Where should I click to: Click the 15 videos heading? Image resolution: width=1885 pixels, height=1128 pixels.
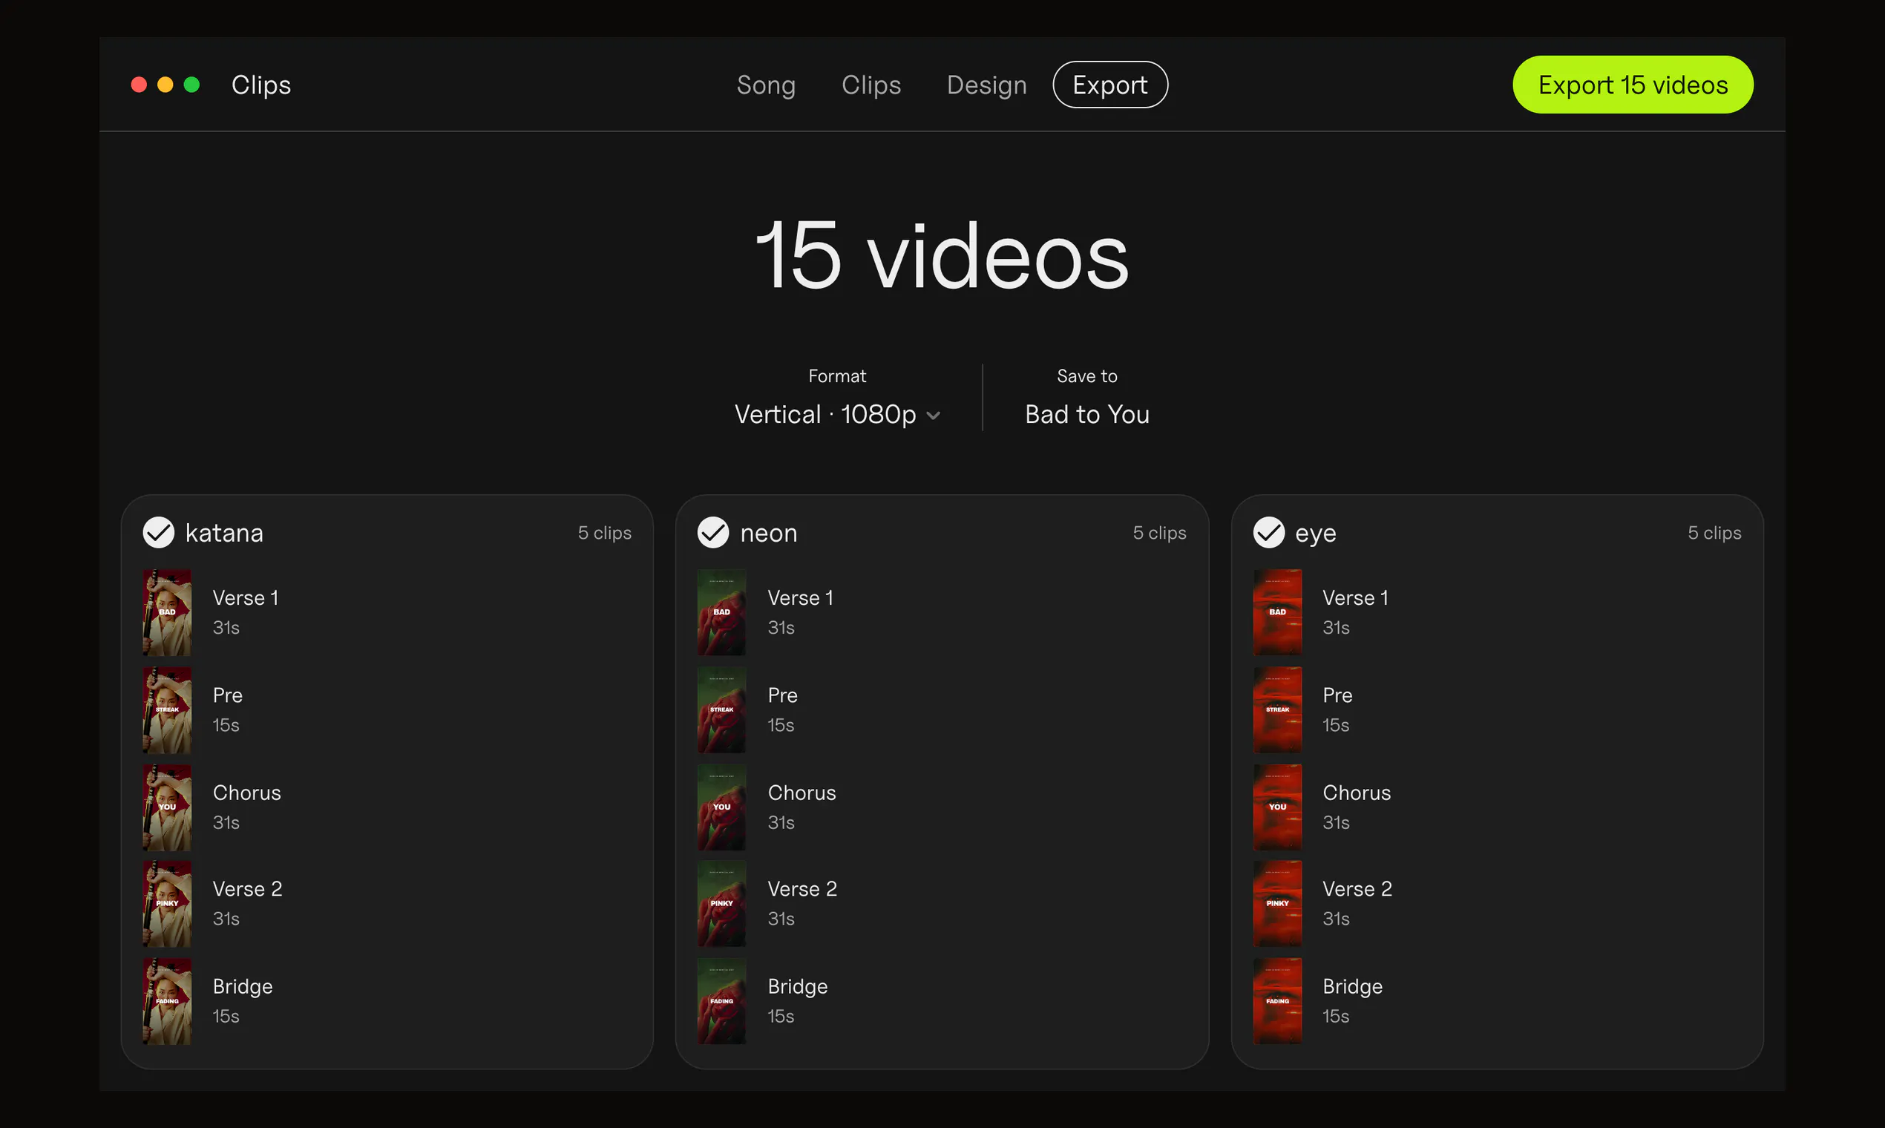pos(942,255)
